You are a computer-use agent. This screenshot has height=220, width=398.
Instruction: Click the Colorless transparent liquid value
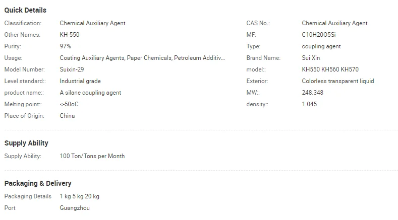338,81
